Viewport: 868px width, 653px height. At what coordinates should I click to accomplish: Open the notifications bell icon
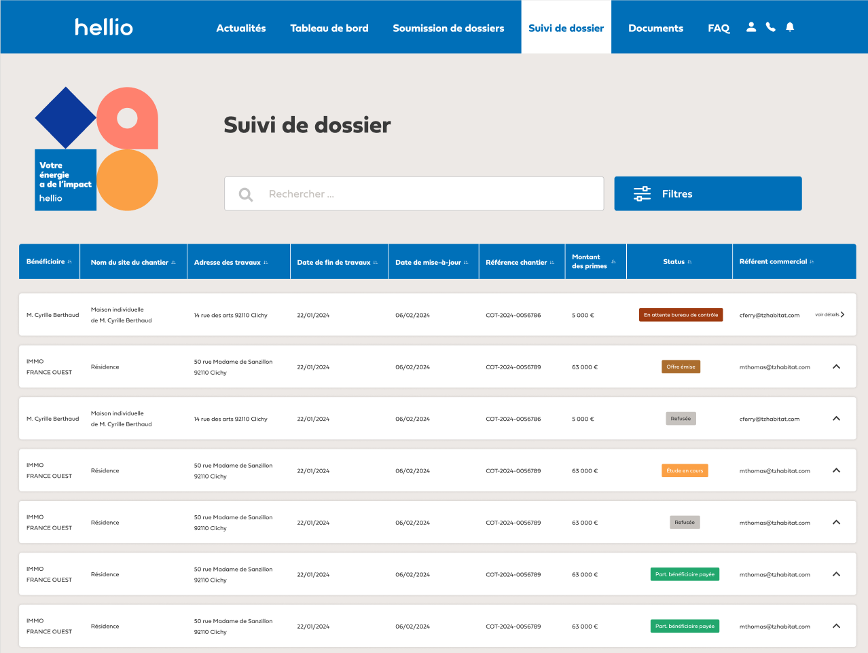[x=790, y=27]
